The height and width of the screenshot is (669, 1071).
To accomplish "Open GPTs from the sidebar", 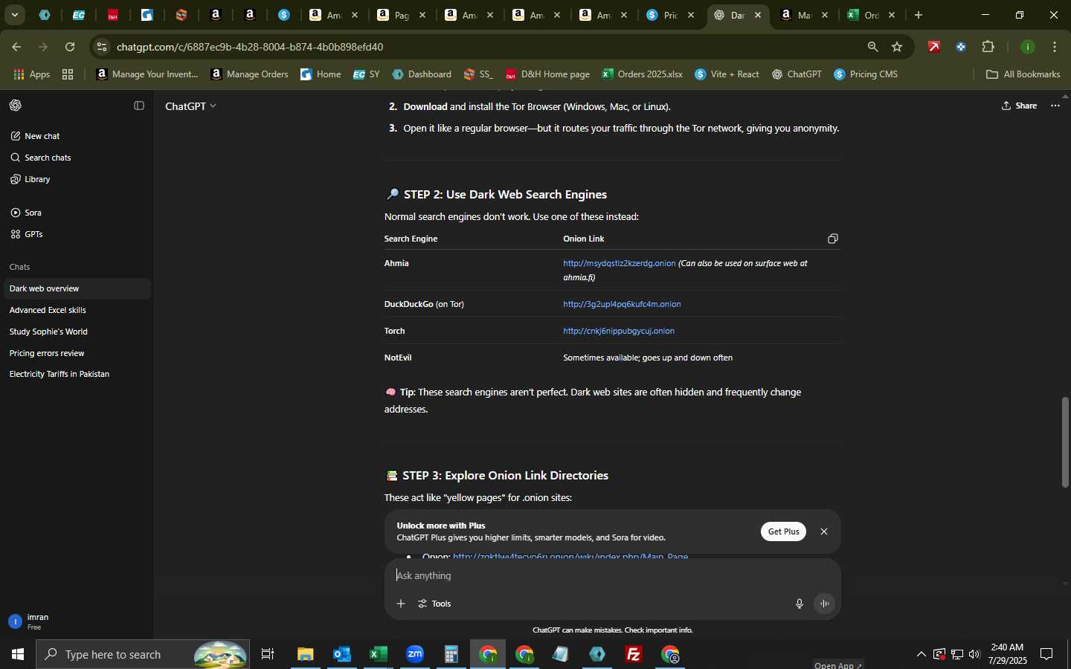I will [x=27, y=234].
